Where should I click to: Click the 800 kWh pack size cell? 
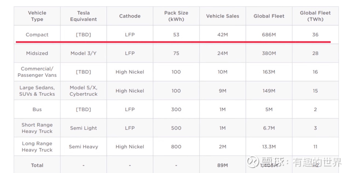coord(176,147)
